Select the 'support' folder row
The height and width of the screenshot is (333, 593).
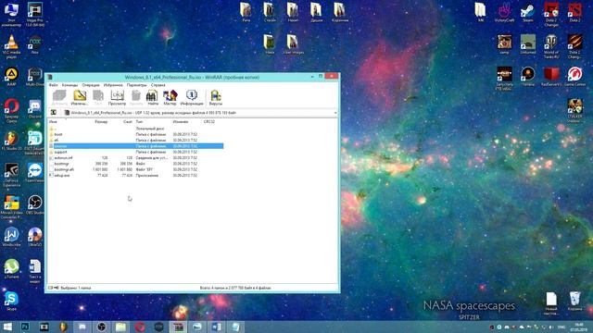135,152
